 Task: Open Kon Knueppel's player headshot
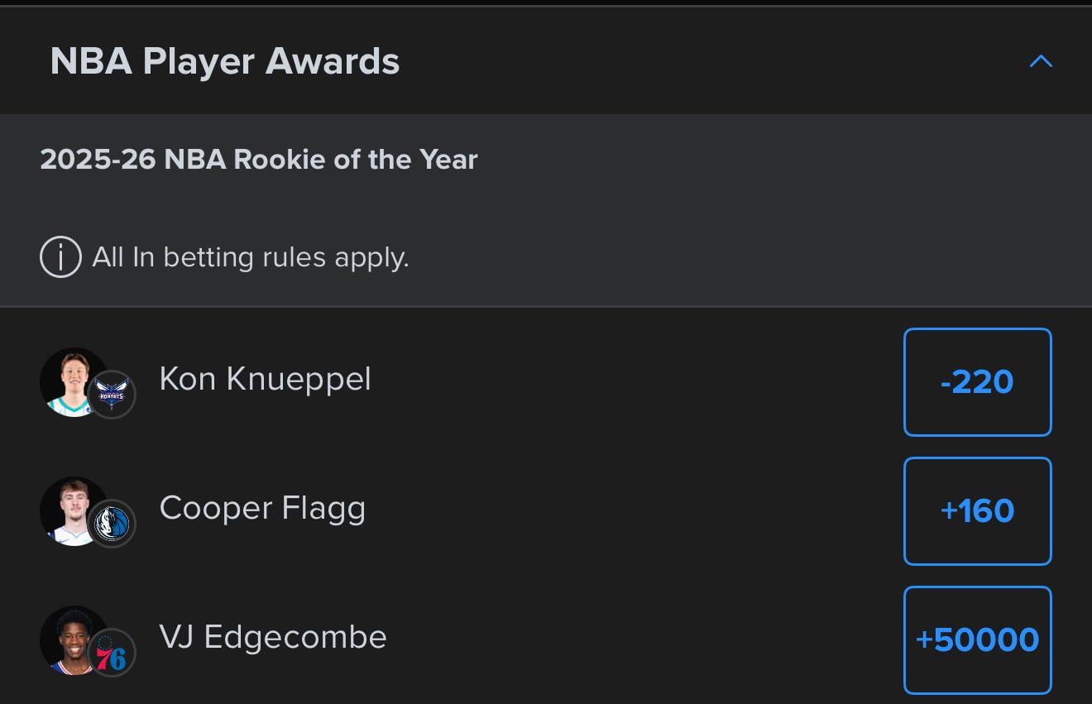(74, 382)
